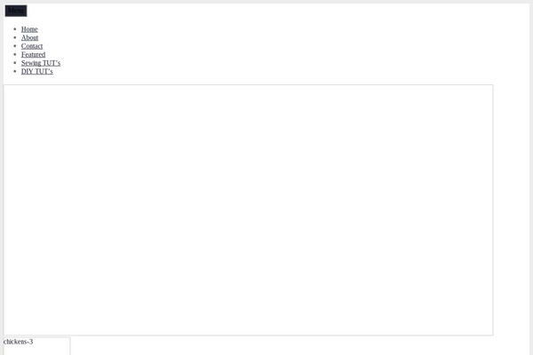The height and width of the screenshot is (355, 533).
Task: Click the large empty image frame
Action: point(248,210)
